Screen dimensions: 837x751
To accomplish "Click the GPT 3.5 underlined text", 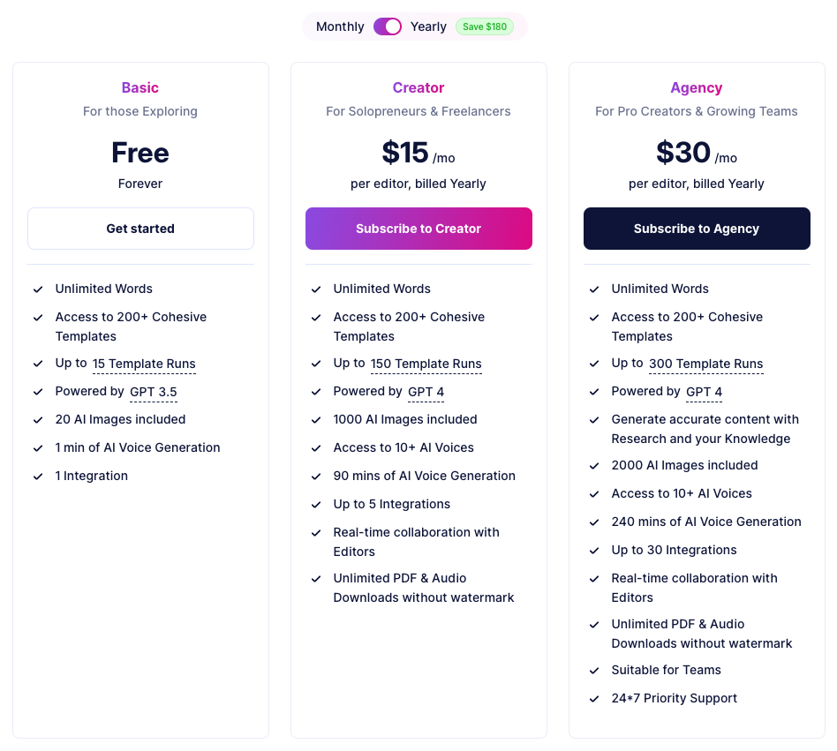I will 154,392.
